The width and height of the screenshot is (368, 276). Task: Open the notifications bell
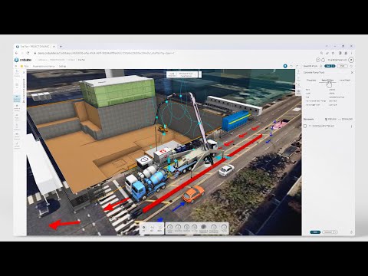(x=323, y=60)
